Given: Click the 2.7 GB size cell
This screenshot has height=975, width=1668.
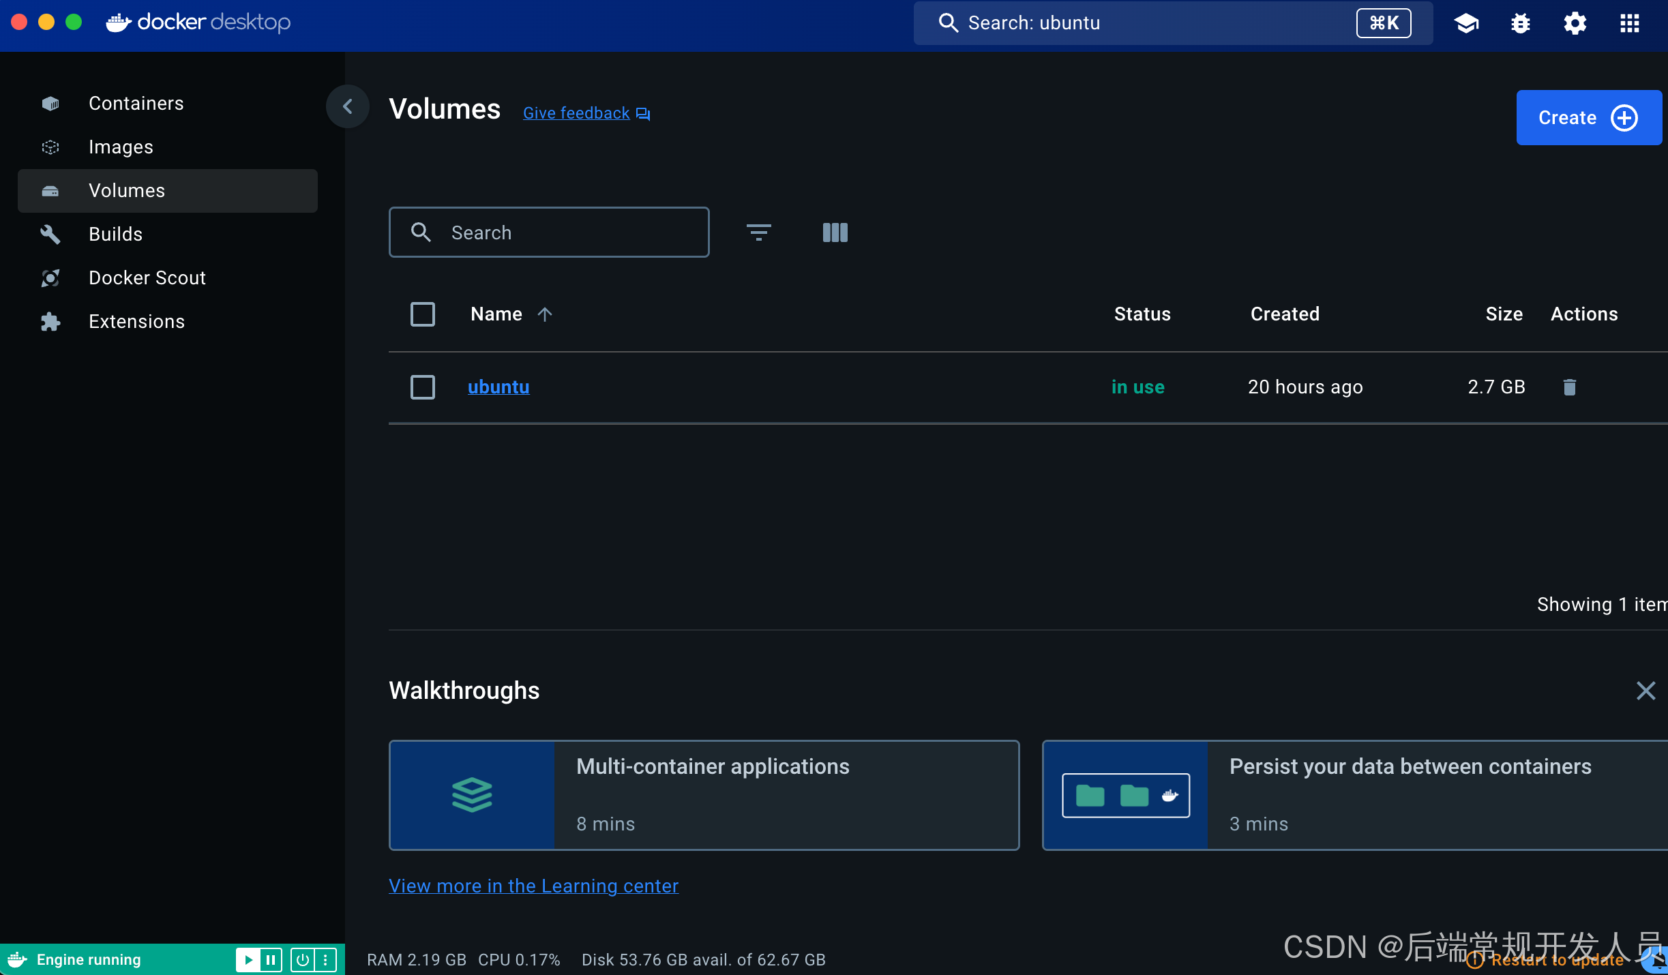Looking at the screenshot, I should pyautogui.click(x=1496, y=387).
